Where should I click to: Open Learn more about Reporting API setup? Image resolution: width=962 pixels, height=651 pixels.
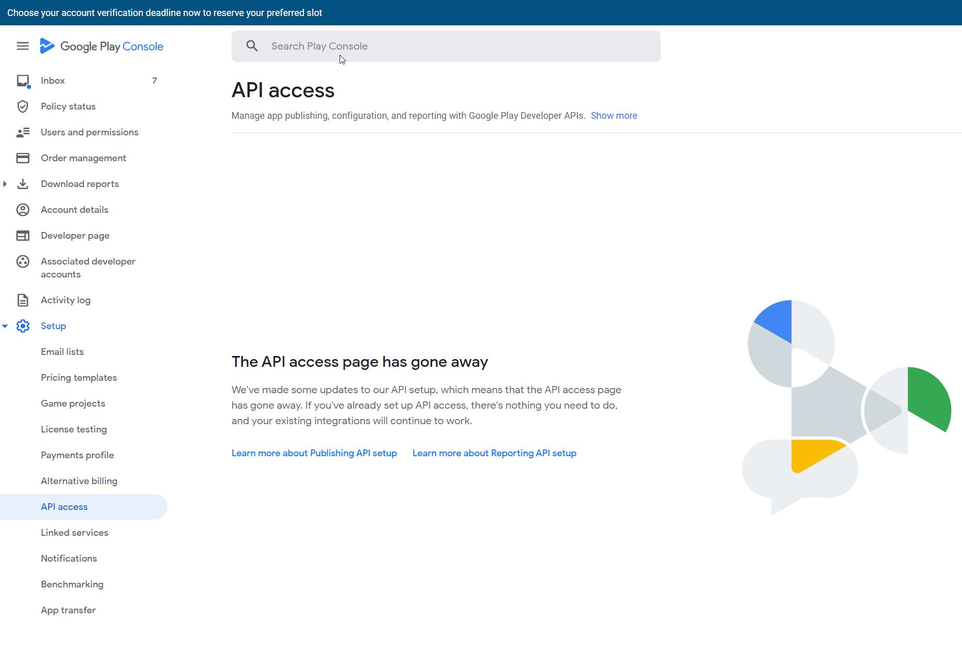[x=494, y=453]
